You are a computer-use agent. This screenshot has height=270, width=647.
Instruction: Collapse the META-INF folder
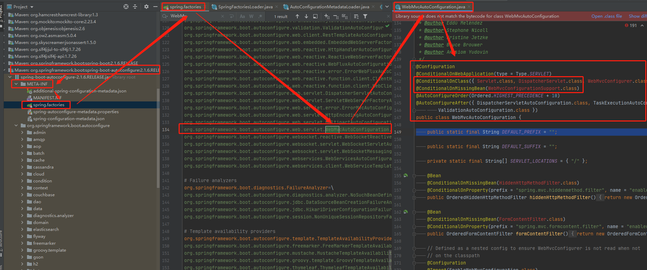tap(16, 84)
